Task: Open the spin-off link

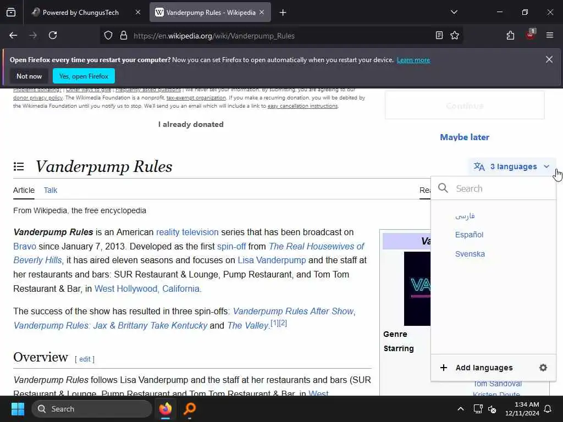Action: [x=231, y=247]
